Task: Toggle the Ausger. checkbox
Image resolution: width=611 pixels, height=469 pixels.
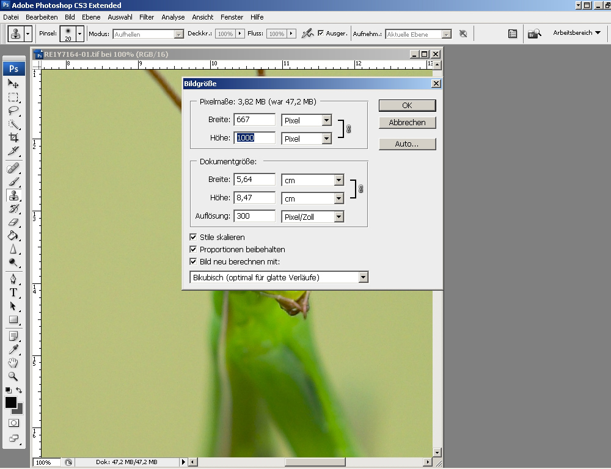Action: point(321,33)
